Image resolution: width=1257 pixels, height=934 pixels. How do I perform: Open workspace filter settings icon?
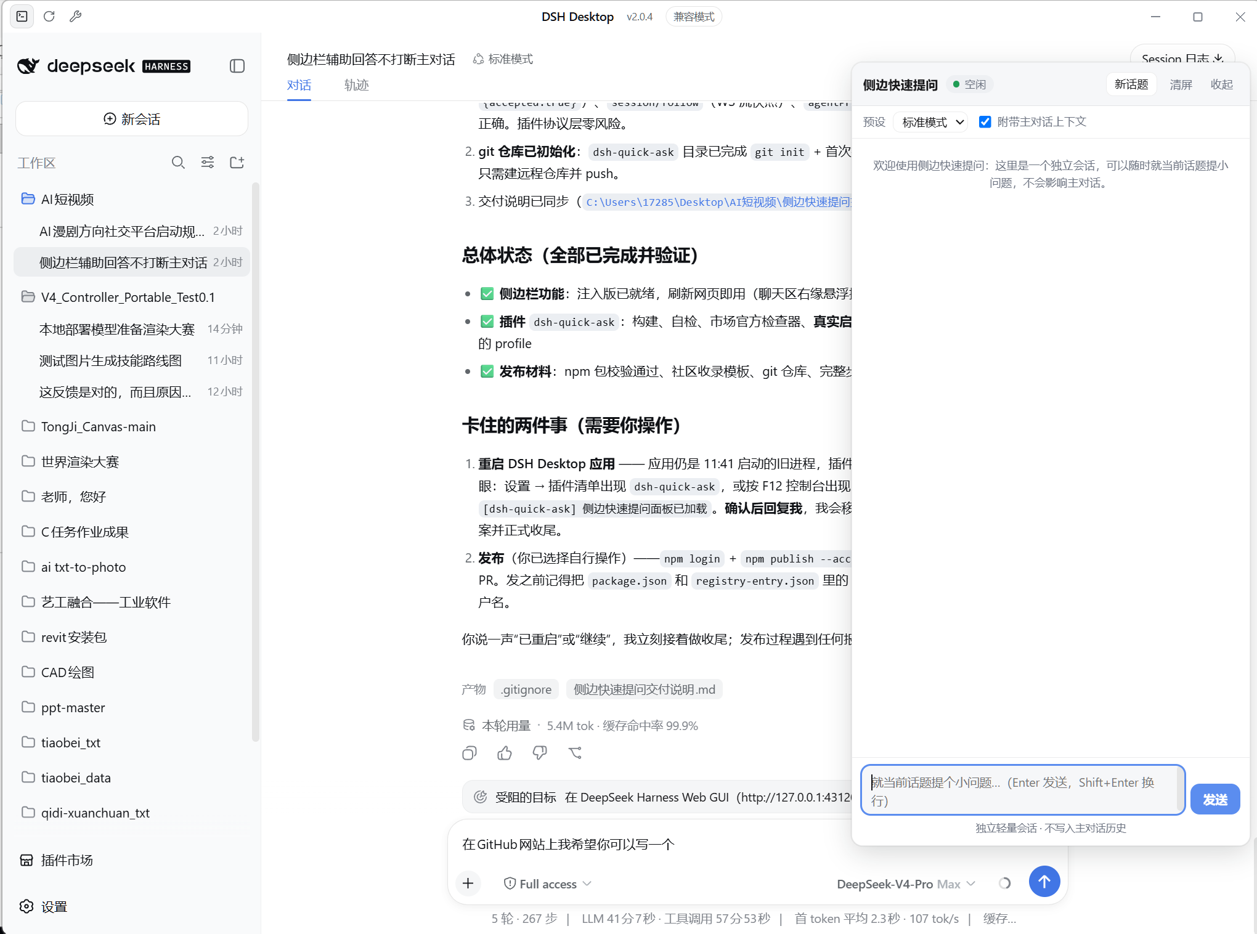pyautogui.click(x=208, y=163)
